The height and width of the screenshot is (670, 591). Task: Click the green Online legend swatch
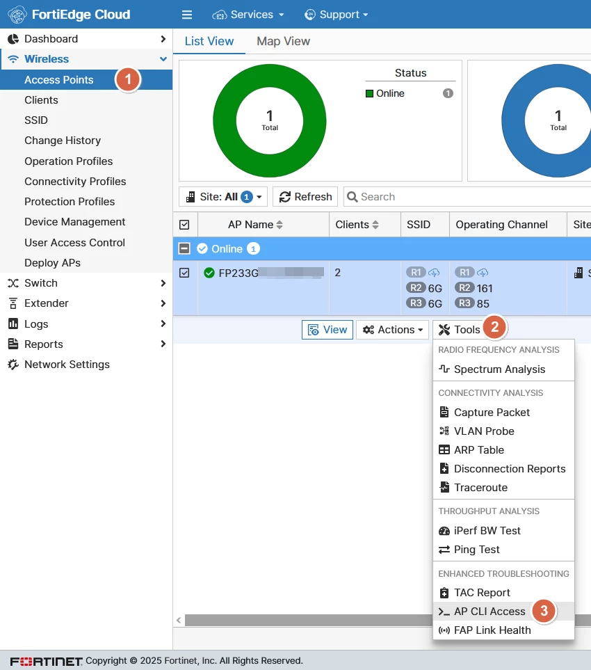(369, 94)
